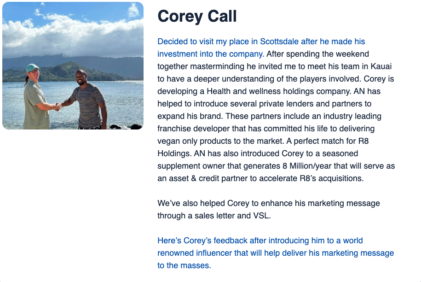
Task: Click the white clouds in the photo
Action: (x=73, y=35)
